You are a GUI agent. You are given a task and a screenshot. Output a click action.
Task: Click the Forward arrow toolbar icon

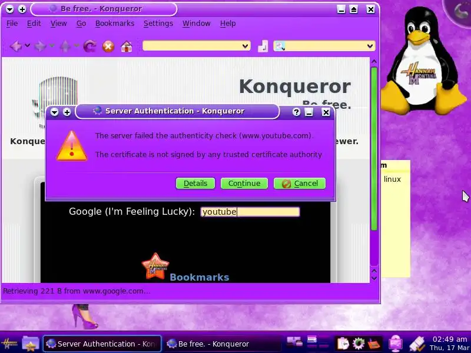click(x=40, y=46)
